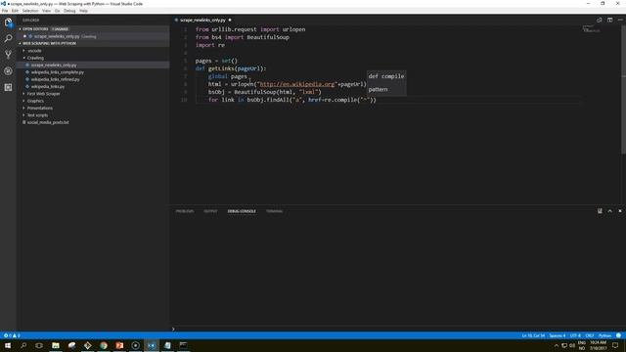The height and width of the screenshot is (352, 626).
Task: Click the errors and warnings status bar indicator
Action: pos(12,335)
